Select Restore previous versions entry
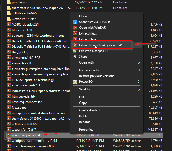172x151 pixels. (97, 76)
